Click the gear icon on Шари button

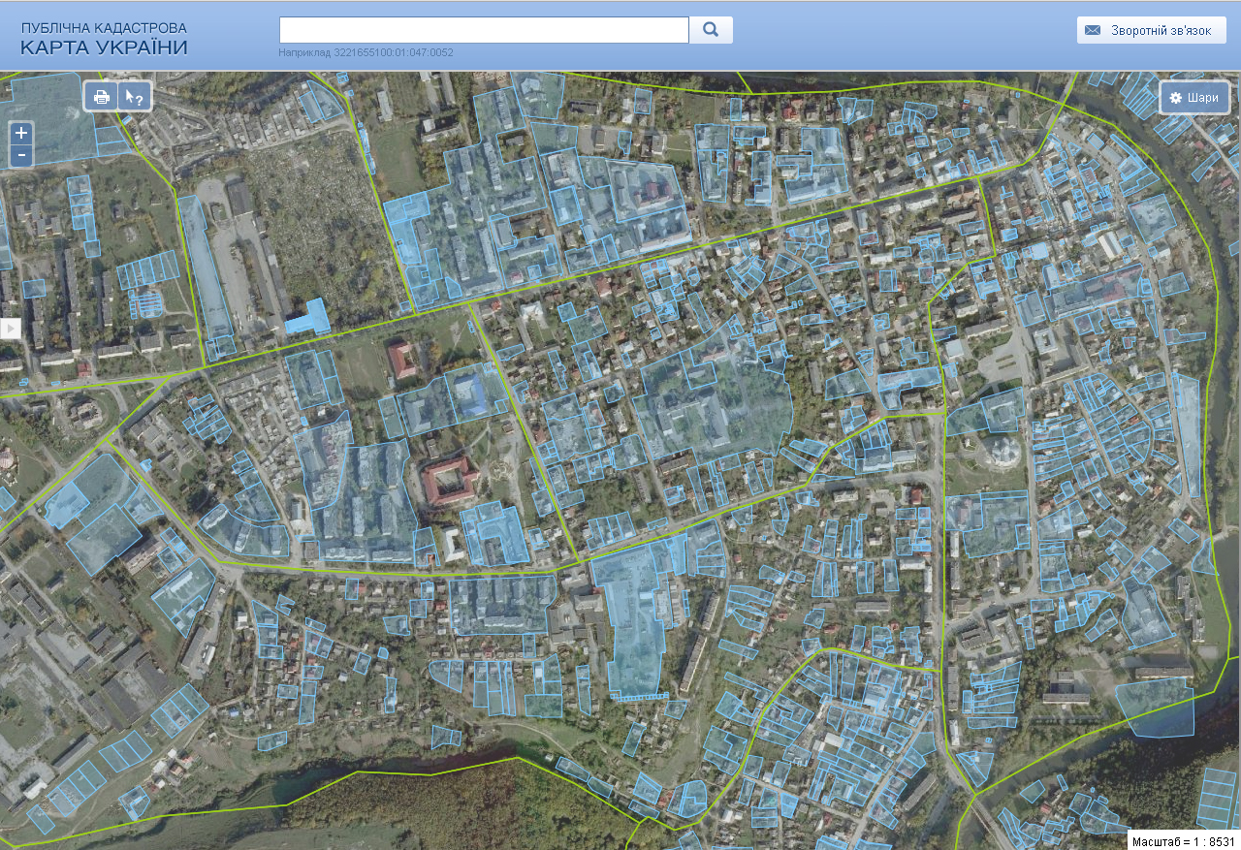pyautogui.click(x=1175, y=98)
